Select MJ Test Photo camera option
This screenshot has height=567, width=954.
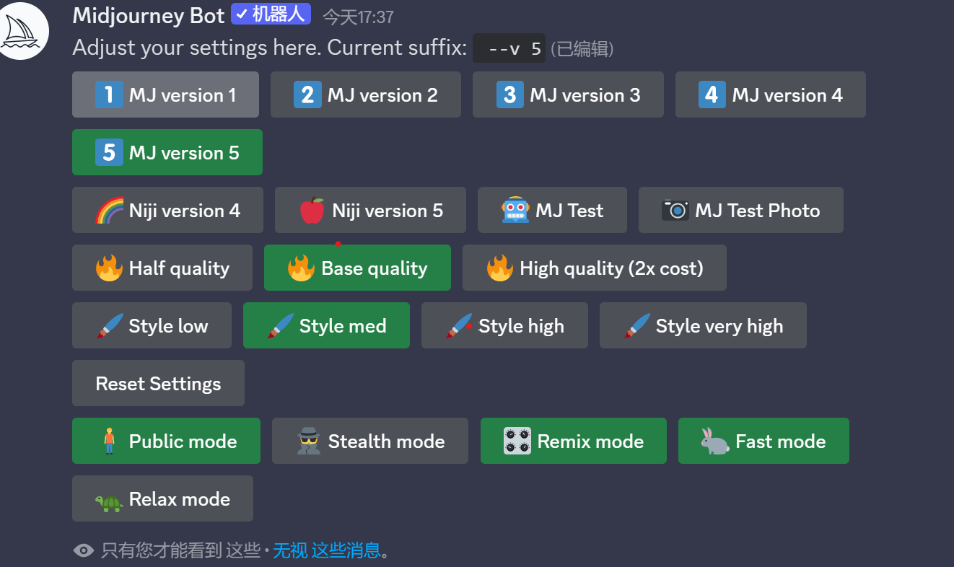coord(740,210)
